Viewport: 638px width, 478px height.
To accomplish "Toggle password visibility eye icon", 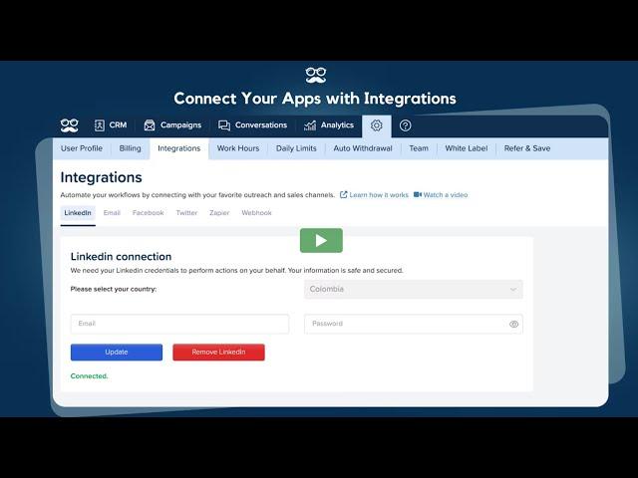I will point(513,324).
